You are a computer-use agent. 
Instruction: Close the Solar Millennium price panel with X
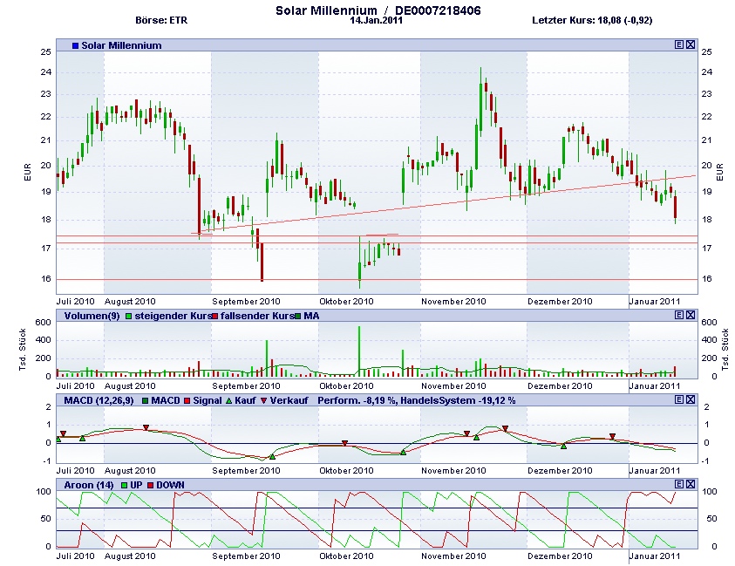[x=691, y=44]
